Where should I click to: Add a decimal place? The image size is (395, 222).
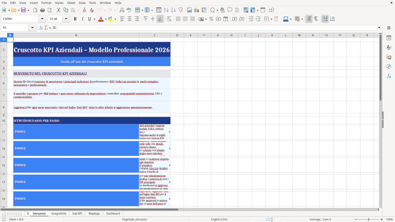(234, 19)
